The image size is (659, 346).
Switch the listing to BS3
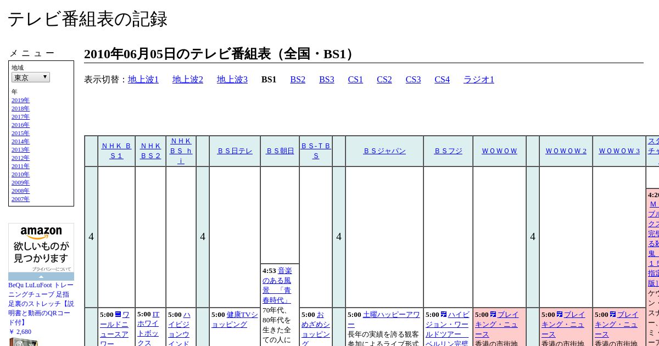[x=327, y=80]
